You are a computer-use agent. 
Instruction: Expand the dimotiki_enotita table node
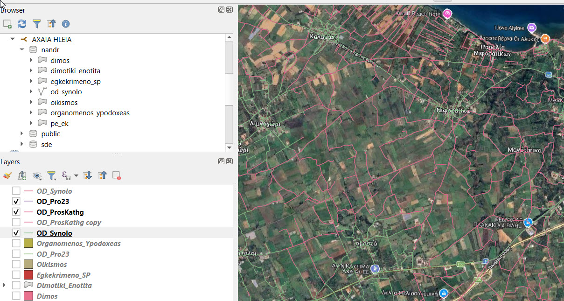(31, 71)
